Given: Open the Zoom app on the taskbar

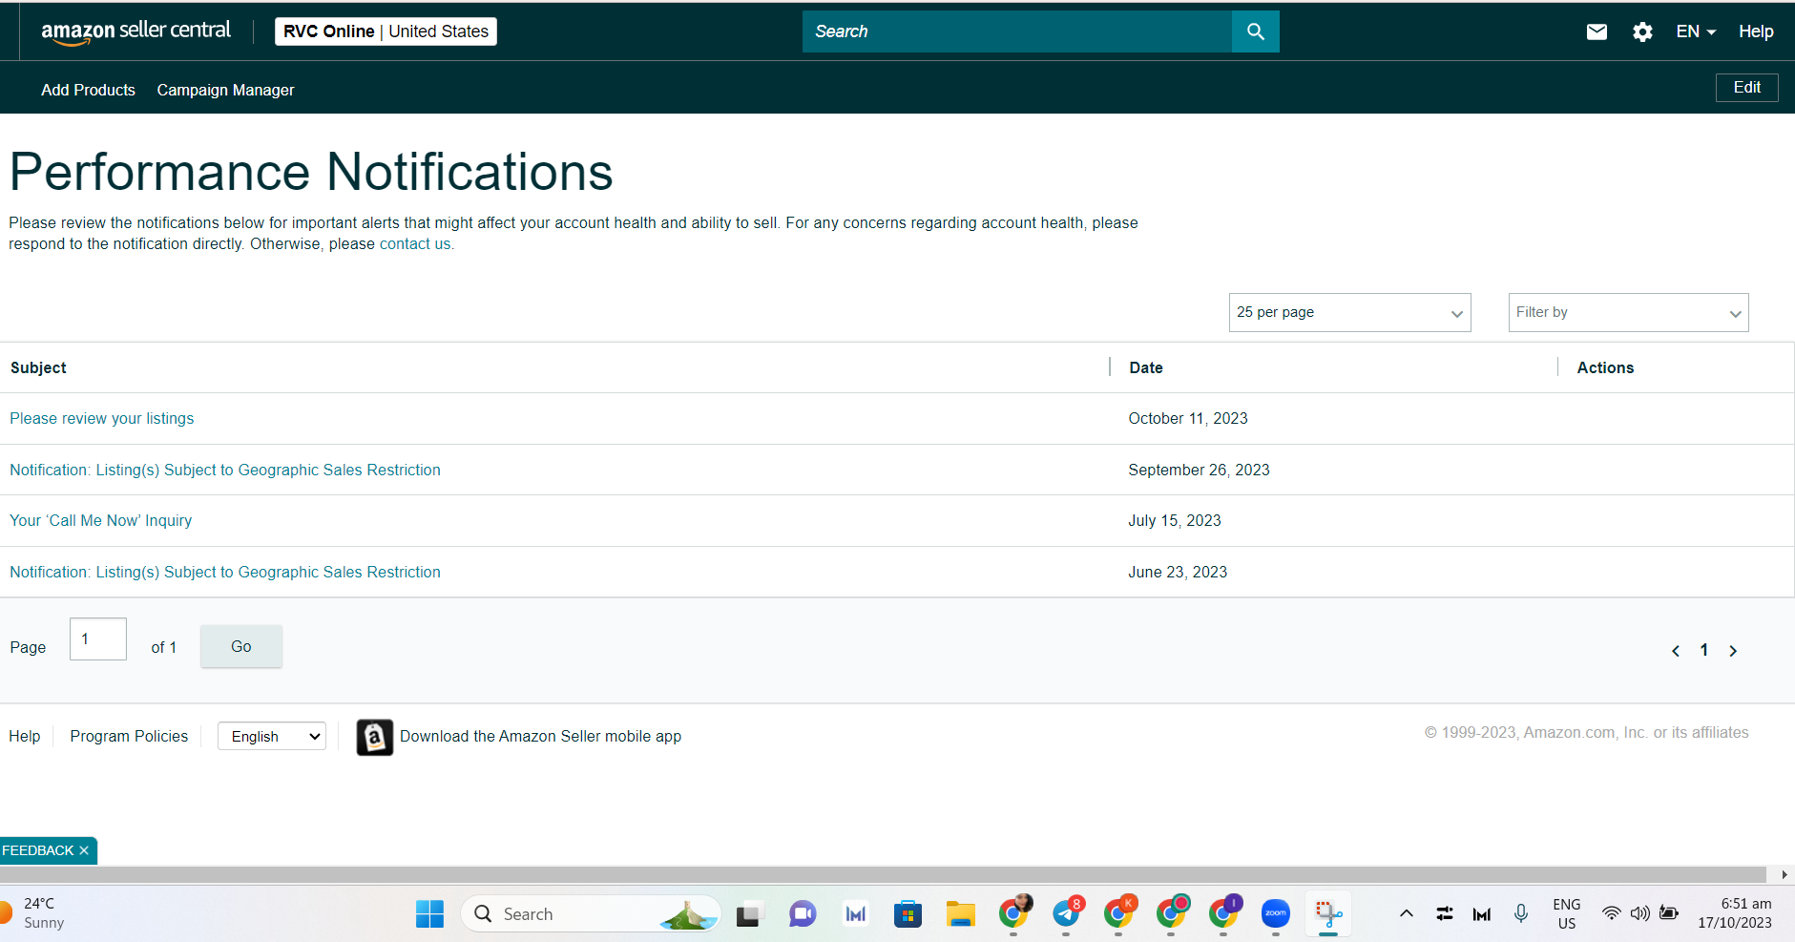Looking at the screenshot, I should click(1275, 914).
